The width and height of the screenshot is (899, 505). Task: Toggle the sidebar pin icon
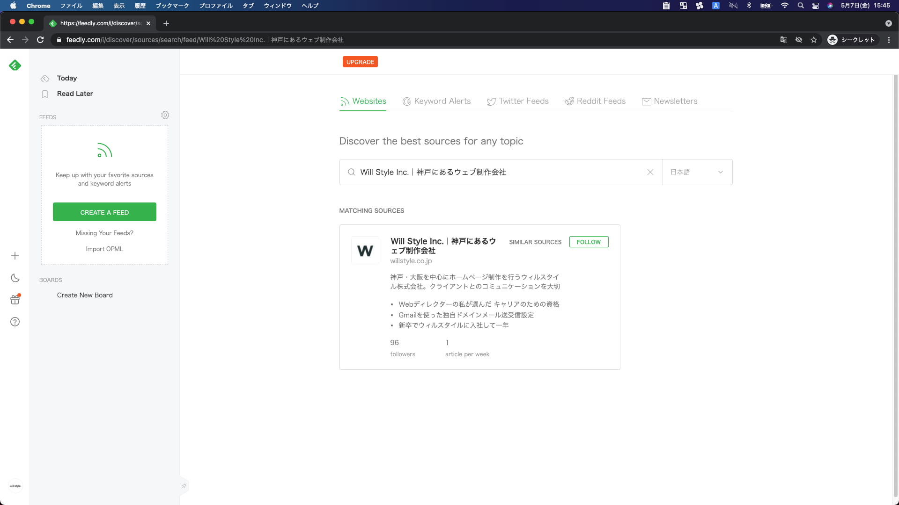coord(184,486)
